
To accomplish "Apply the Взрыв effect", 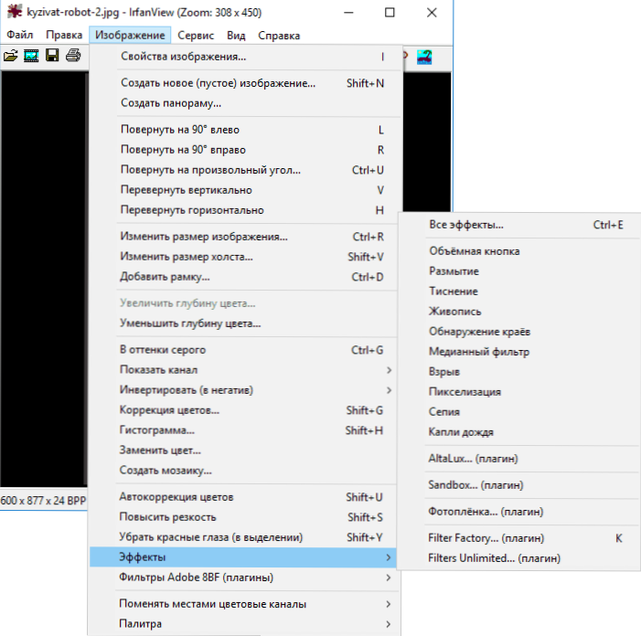I will (x=519, y=372).
